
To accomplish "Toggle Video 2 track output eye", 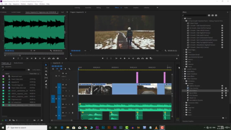I will click(x=66, y=73).
